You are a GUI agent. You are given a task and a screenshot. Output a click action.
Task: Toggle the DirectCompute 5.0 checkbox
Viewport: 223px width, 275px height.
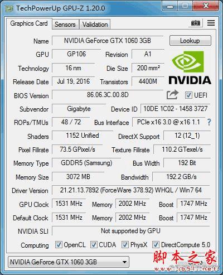(156, 244)
